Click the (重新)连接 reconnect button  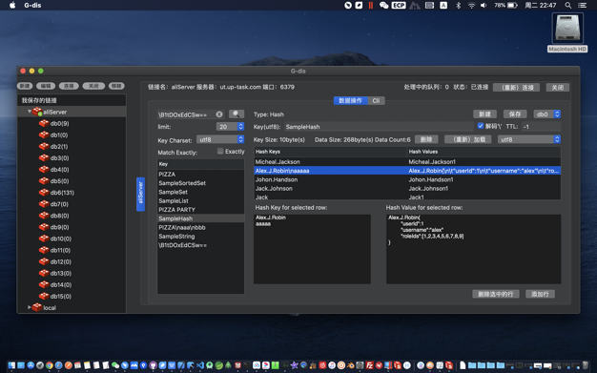516,87
